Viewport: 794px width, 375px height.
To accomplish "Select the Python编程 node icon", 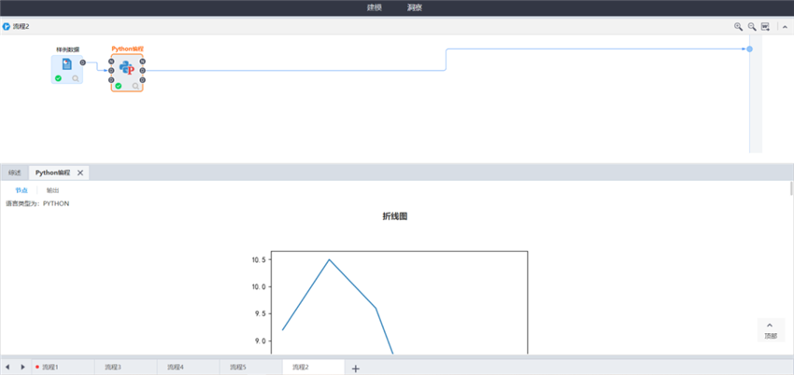I will (127, 67).
